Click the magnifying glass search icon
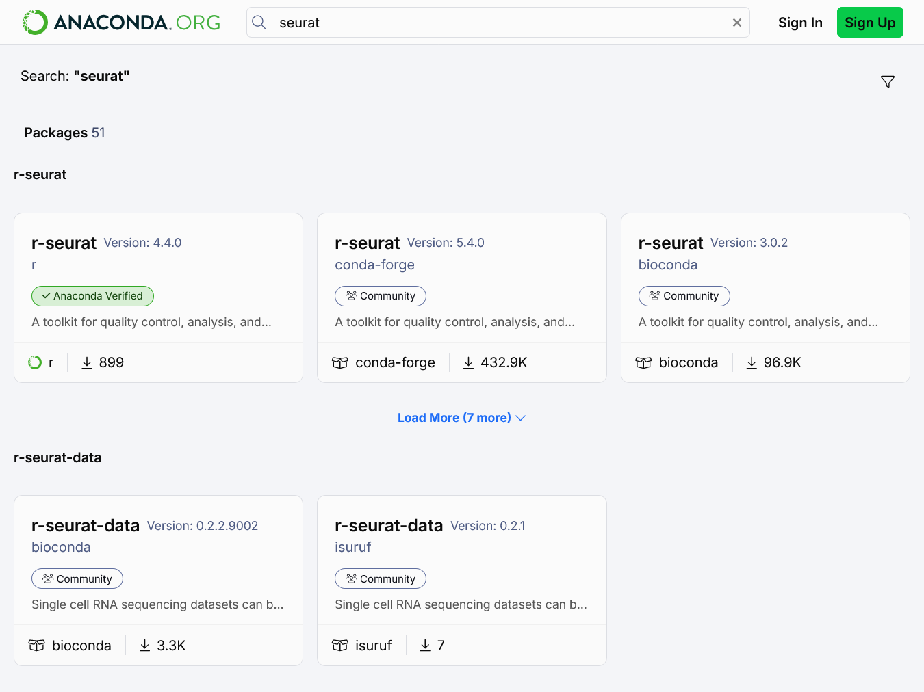The height and width of the screenshot is (692, 924). point(259,23)
